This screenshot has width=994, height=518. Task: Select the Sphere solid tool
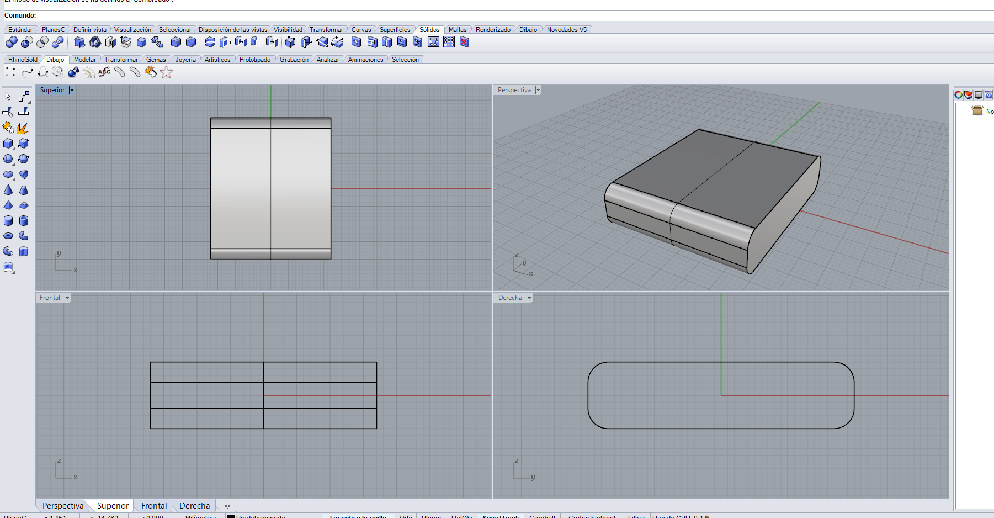click(x=8, y=159)
